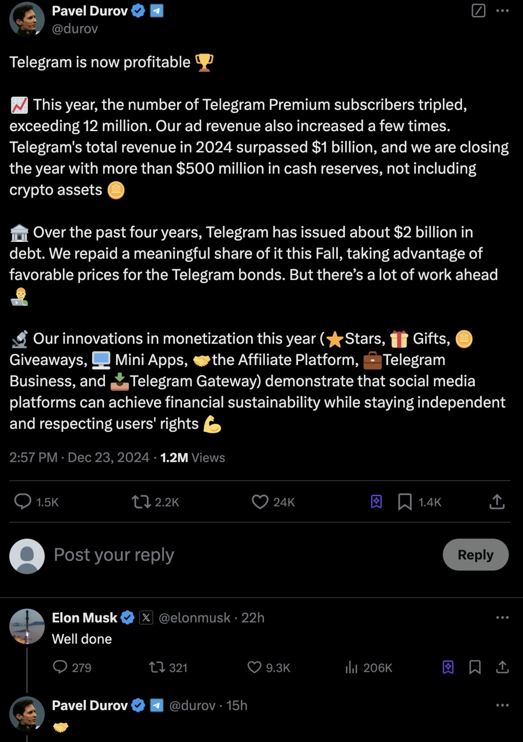523x742 pixels.
Task: Open more options on Elon Musk's reply
Action: 503,617
